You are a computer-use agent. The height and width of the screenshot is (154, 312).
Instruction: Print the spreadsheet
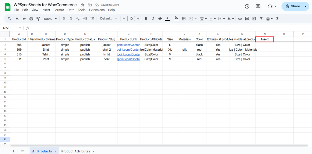pos(31,19)
